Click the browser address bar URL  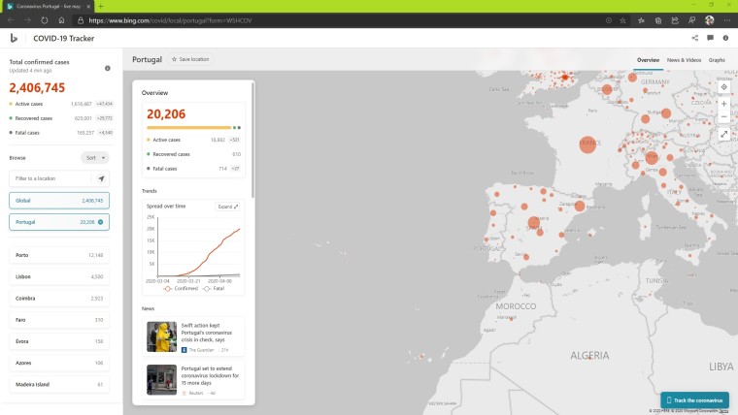170,20
